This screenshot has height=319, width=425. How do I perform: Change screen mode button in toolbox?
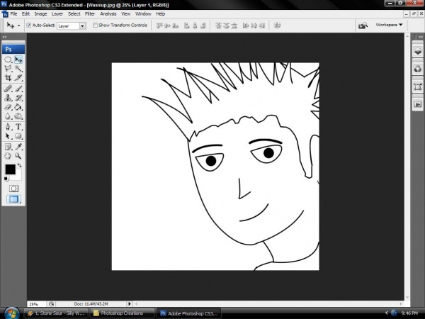(13, 199)
